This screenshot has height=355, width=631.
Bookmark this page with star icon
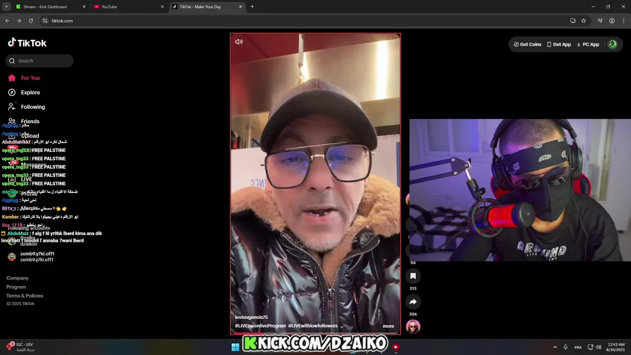[x=584, y=21]
